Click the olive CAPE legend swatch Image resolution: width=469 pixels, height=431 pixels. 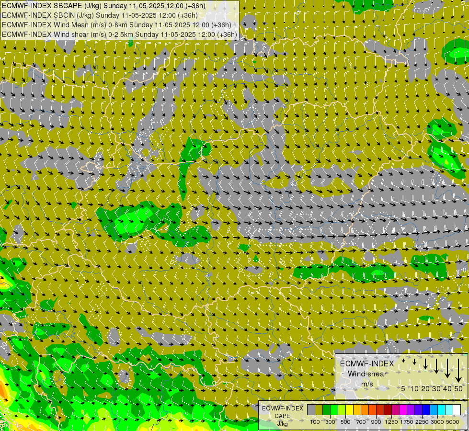click(319, 410)
